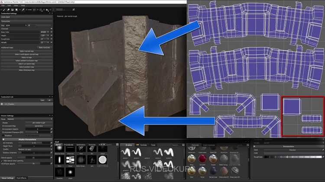Click the Select ambient occlusion map button
The image size is (325, 182).
[26, 61]
